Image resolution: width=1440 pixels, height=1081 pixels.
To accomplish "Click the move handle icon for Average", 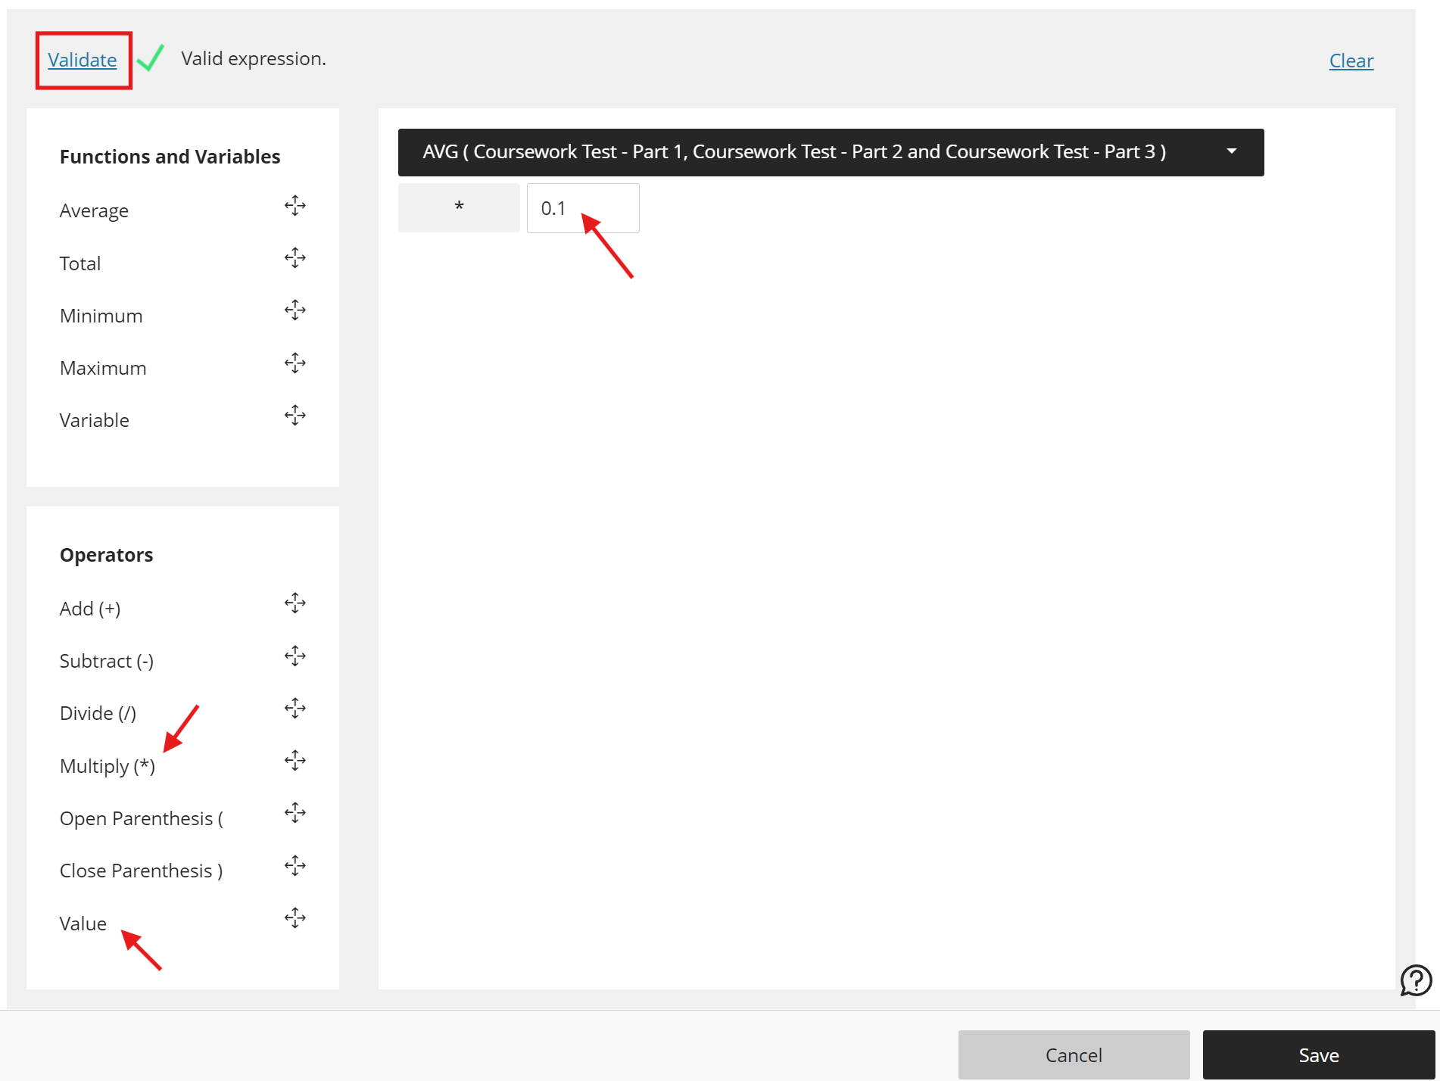I will click(295, 205).
